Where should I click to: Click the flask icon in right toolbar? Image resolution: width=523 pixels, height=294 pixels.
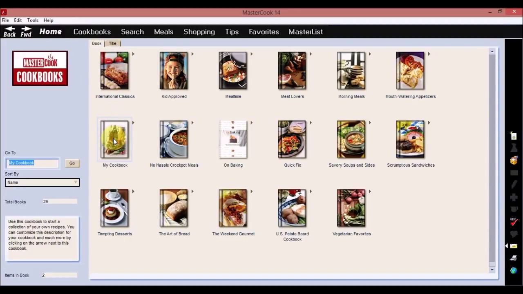point(514,148)
